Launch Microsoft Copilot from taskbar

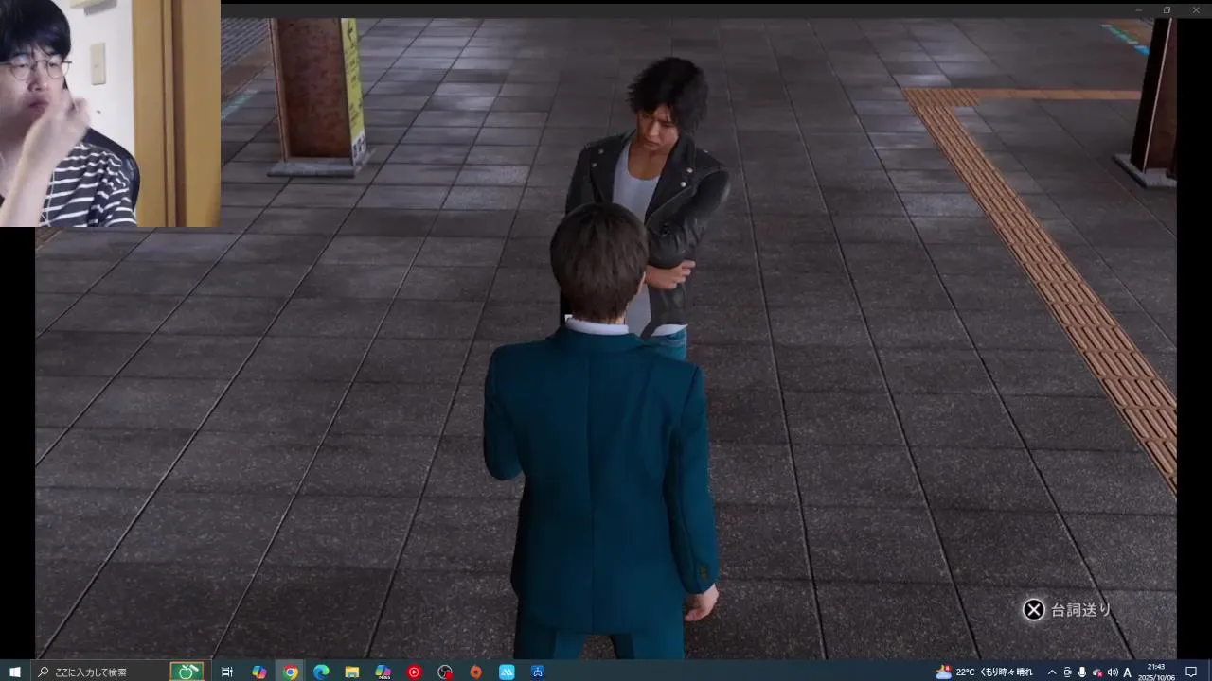click(x=258, y=672)
